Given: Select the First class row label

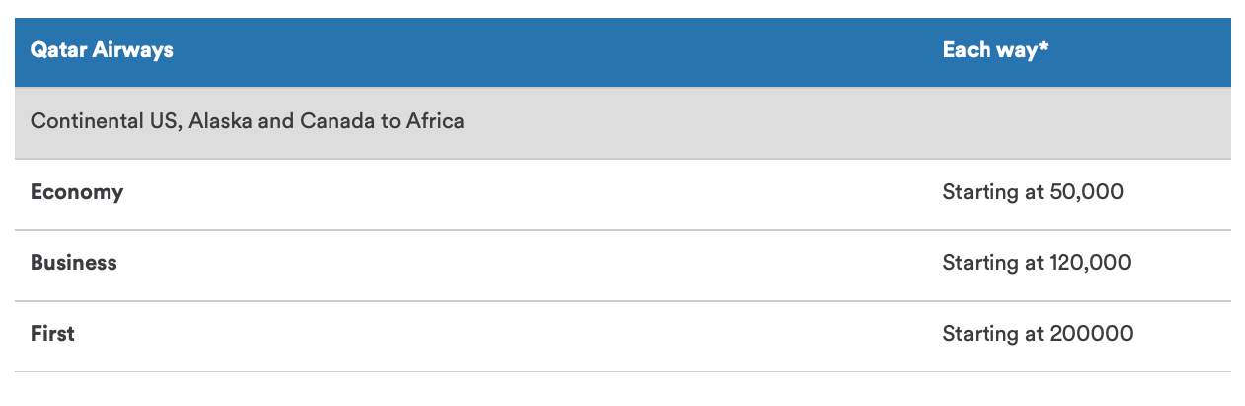Looking at the screenshot, I should pos(52,334).
